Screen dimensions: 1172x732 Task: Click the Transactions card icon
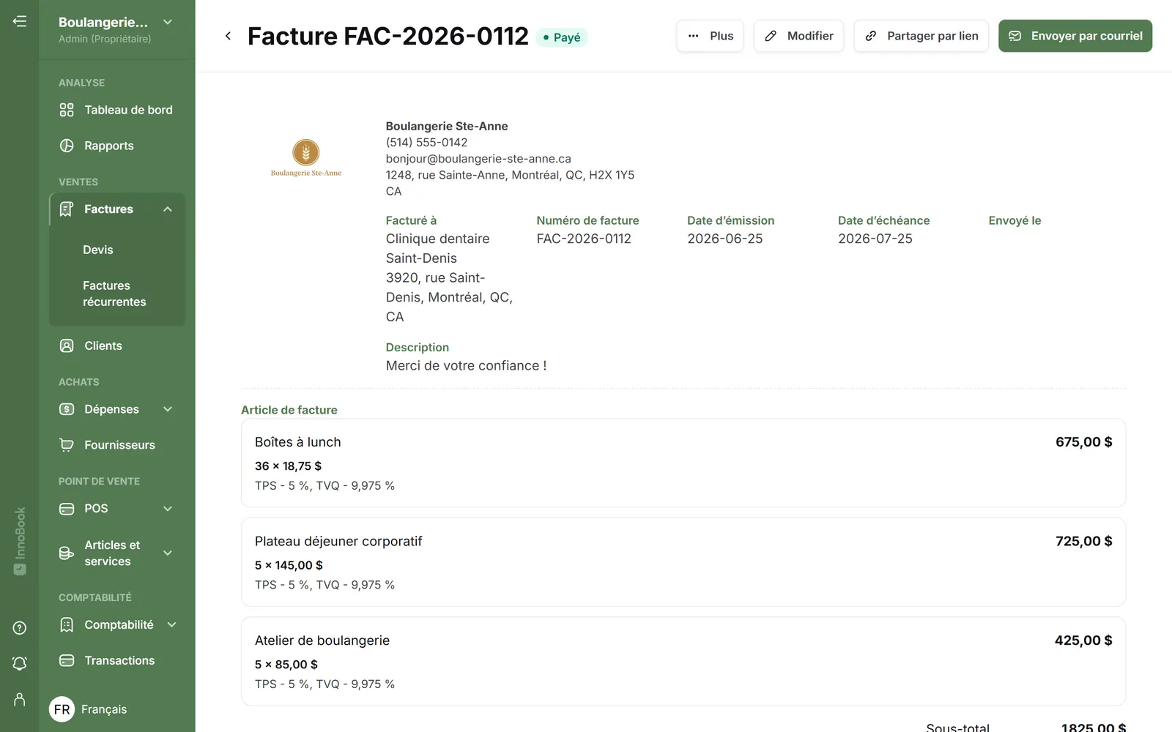67,660
